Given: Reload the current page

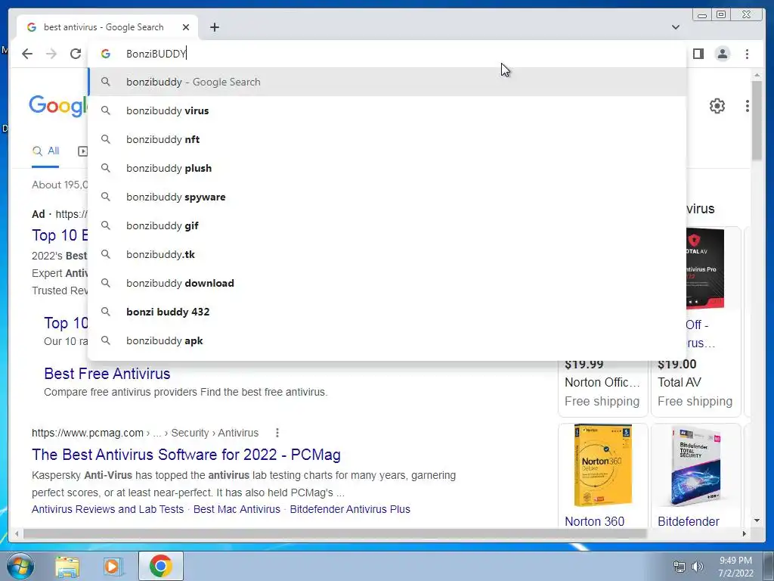Looking at the screenshot, I should 76,54.
